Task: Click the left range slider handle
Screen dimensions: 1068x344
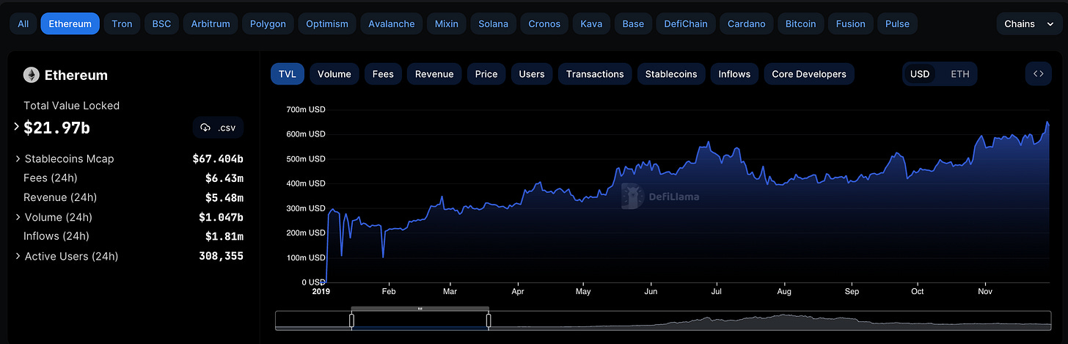Action: pos(351,321)
